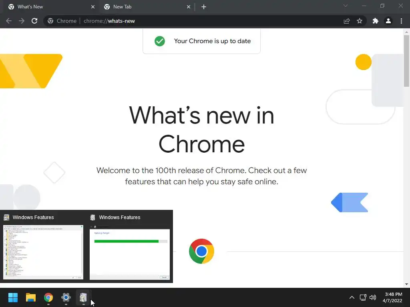Click the green progress bar in preview
This screenshot has width=410, height=307.
pyautogui.click(x=127, y=241)
